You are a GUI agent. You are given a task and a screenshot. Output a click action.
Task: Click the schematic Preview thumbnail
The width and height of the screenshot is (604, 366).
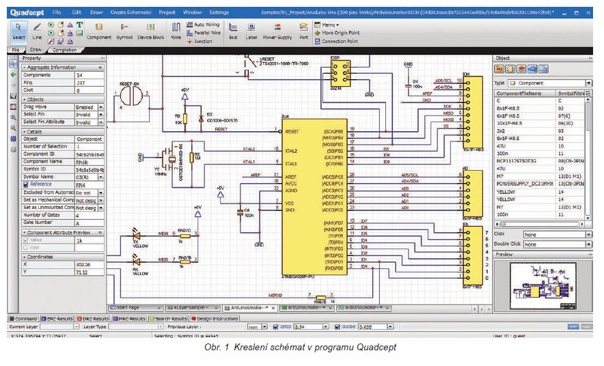click(543, 285)
